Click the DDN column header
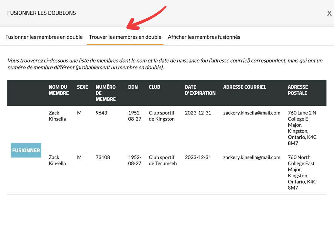The width and height of the screenshot is (334, 226). (133, 87)
